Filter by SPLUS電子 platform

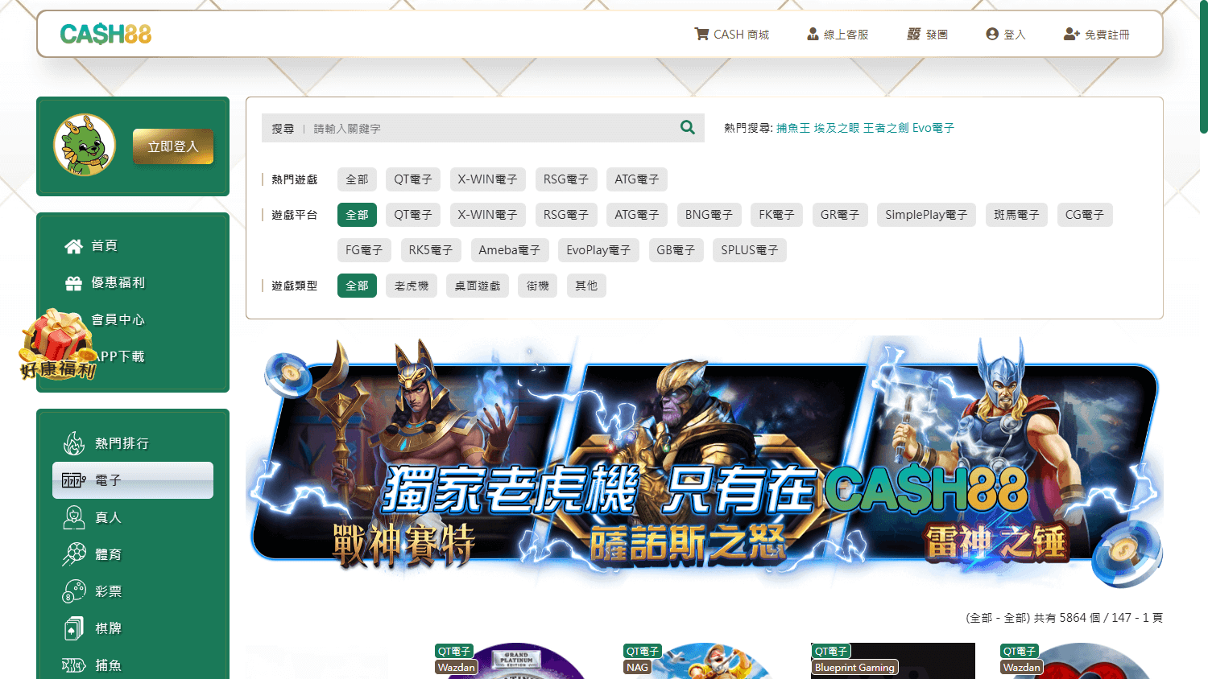(x=750, y=250)
